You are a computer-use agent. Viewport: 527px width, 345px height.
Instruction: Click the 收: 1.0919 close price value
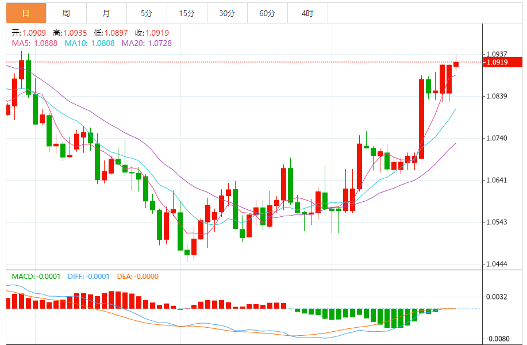pos(152,33)
